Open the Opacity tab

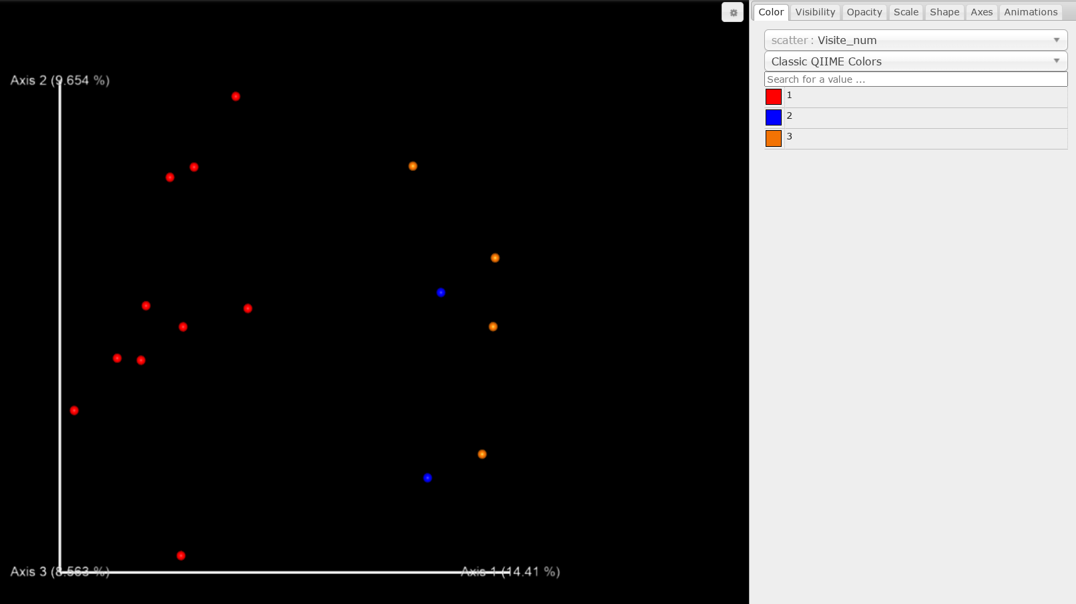click(x=864, y=12)
